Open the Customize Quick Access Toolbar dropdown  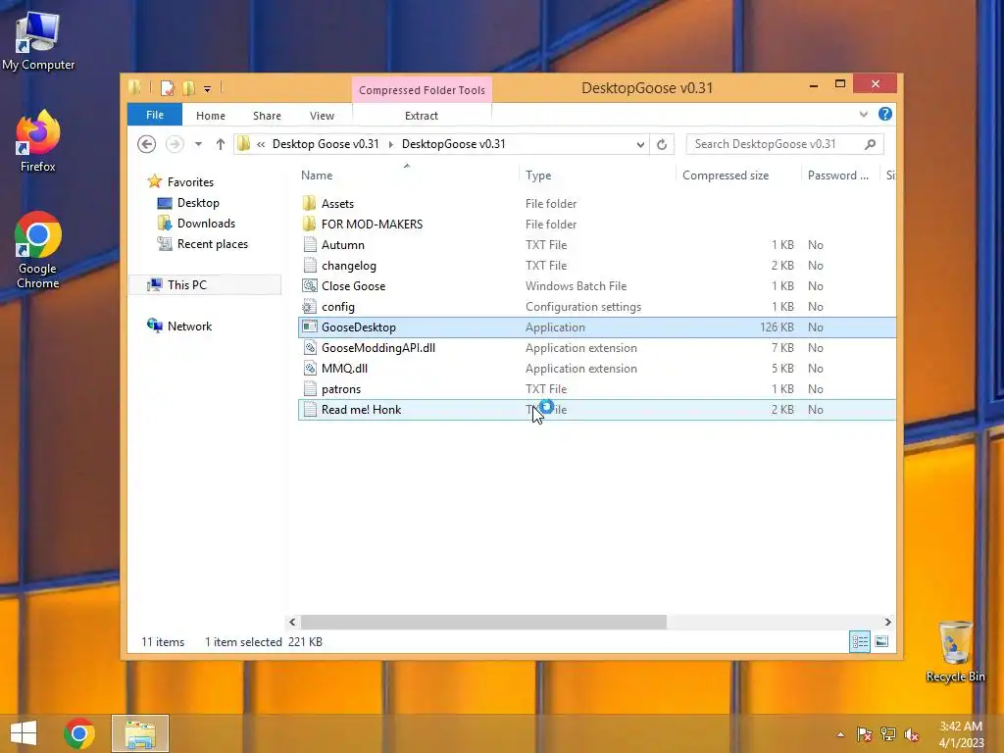coord(208,89)
